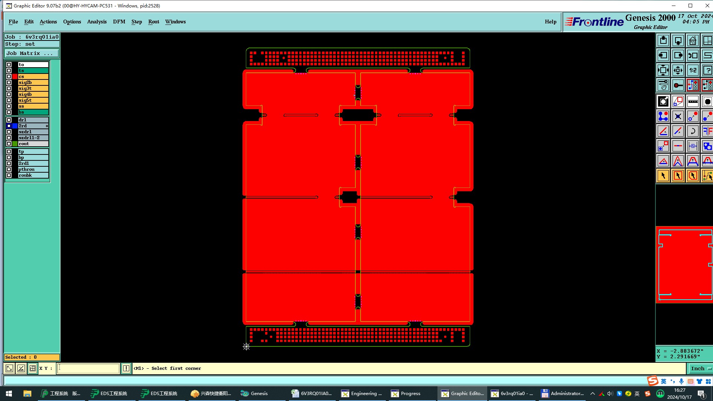713x401 pixels.
Task: Select the ruler measurement tool
Action: point(693,101)
